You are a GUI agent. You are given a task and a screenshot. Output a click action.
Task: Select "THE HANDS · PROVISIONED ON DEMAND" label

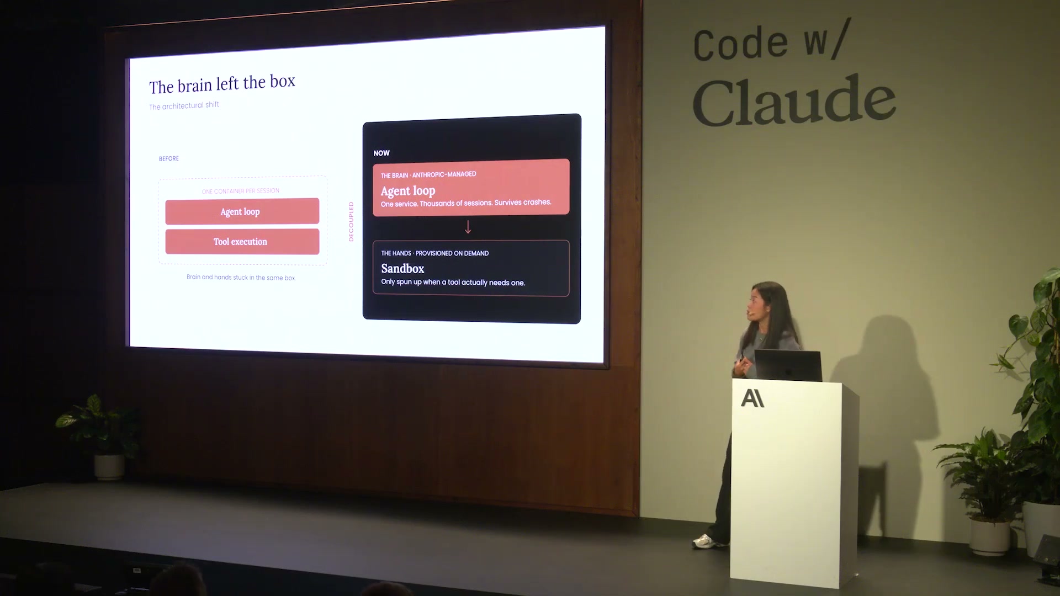(x=435, y=253)
